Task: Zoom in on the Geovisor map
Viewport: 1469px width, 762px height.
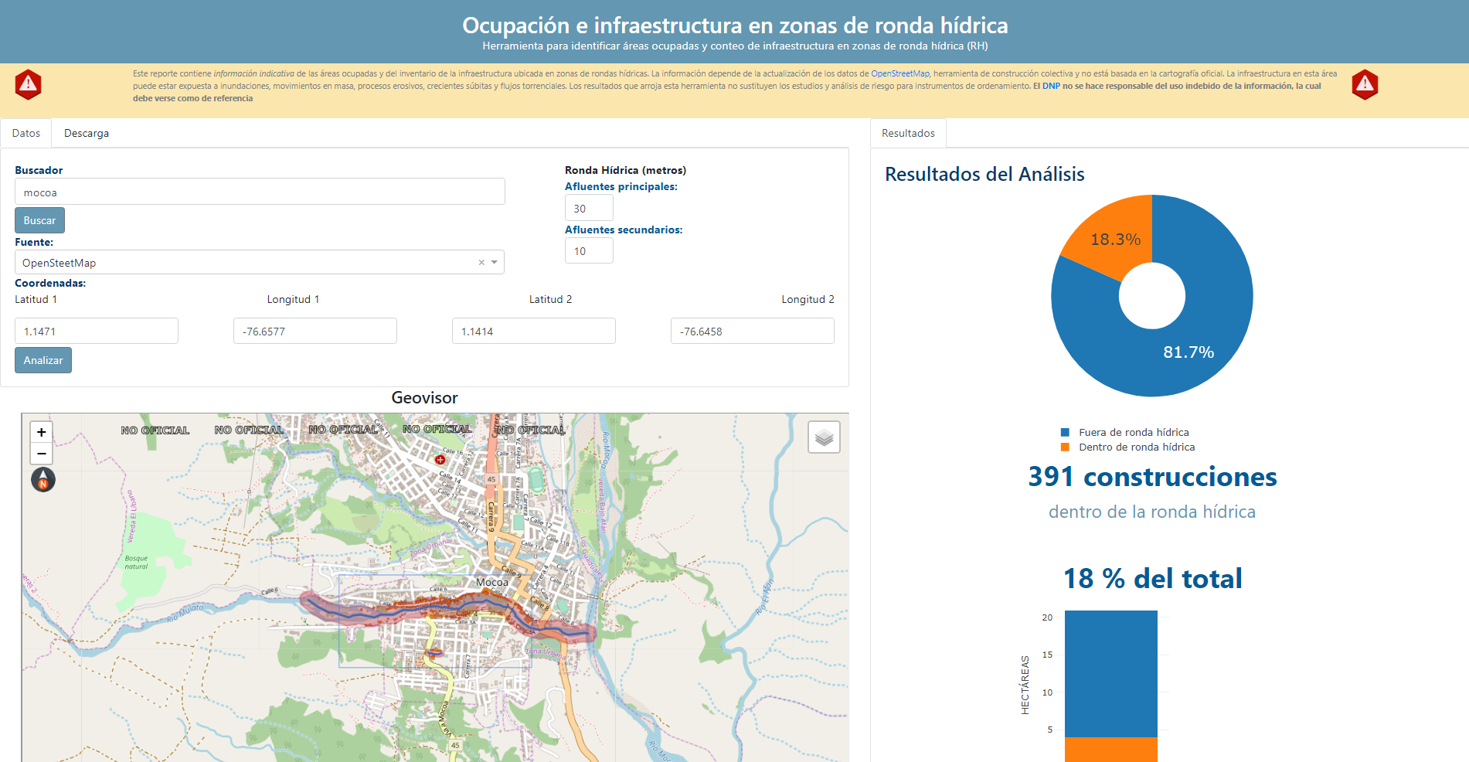Action: point(42,432)
